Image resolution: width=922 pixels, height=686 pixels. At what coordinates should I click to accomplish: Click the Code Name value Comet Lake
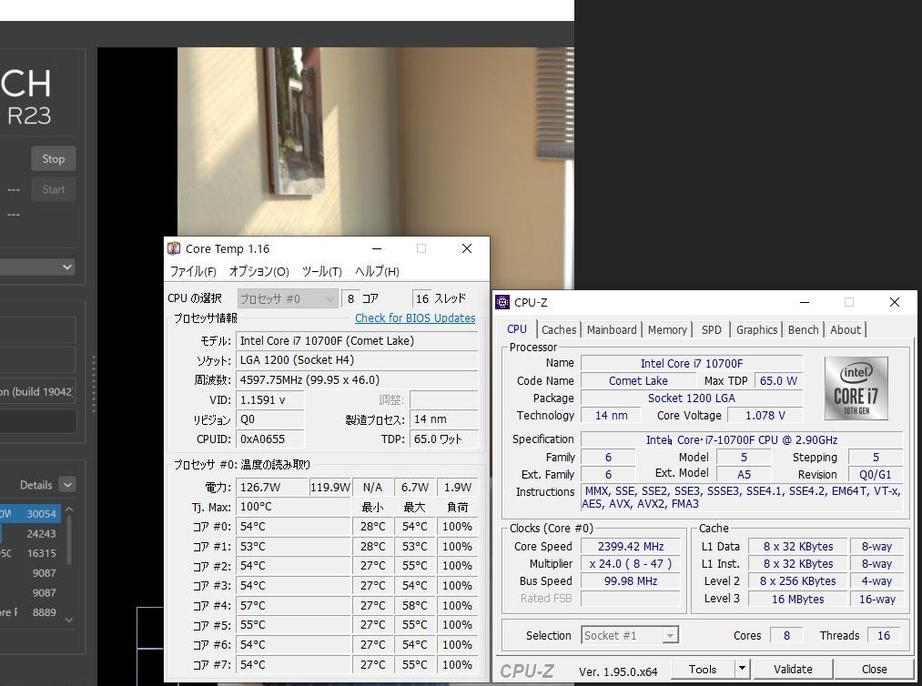[x=638, y=380]
